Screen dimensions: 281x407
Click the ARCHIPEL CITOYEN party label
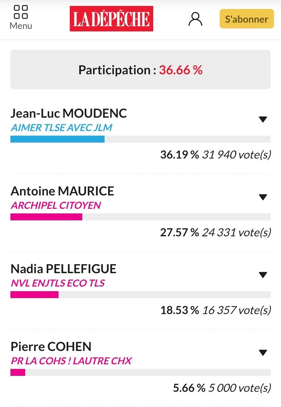(x=55, y=206)
